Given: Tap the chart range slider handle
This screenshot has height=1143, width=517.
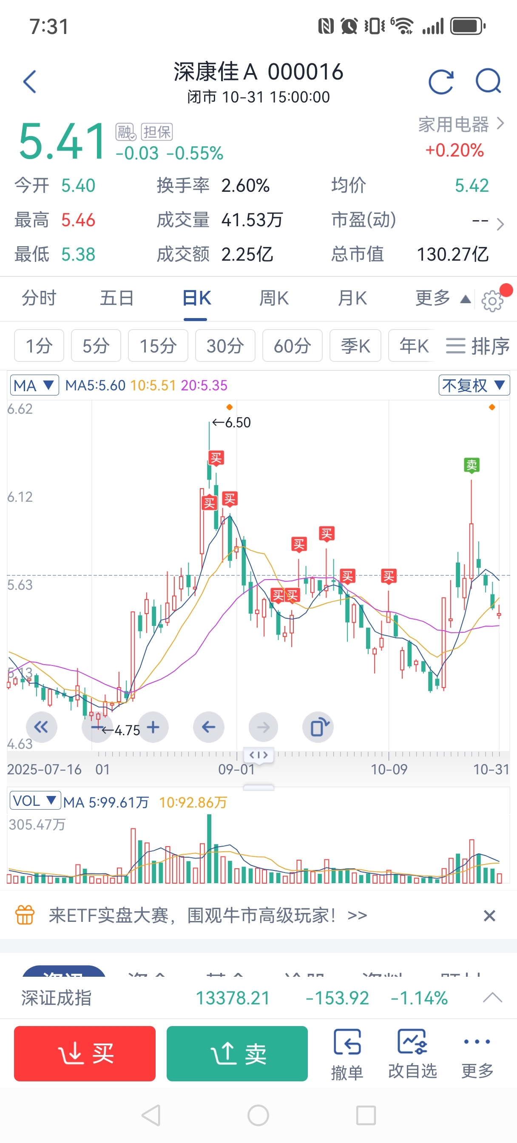Looking at the screenshot, I should (x=259, y=755).
